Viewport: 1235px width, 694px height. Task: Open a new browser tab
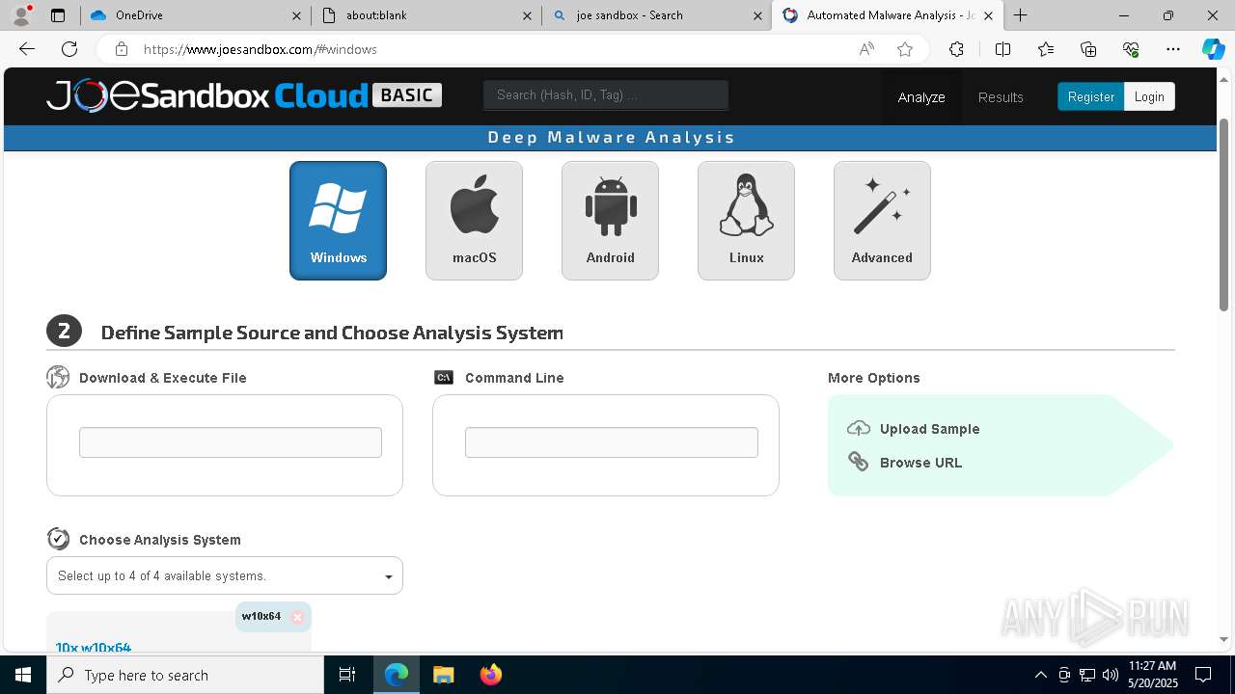(x=1020, y=15)
